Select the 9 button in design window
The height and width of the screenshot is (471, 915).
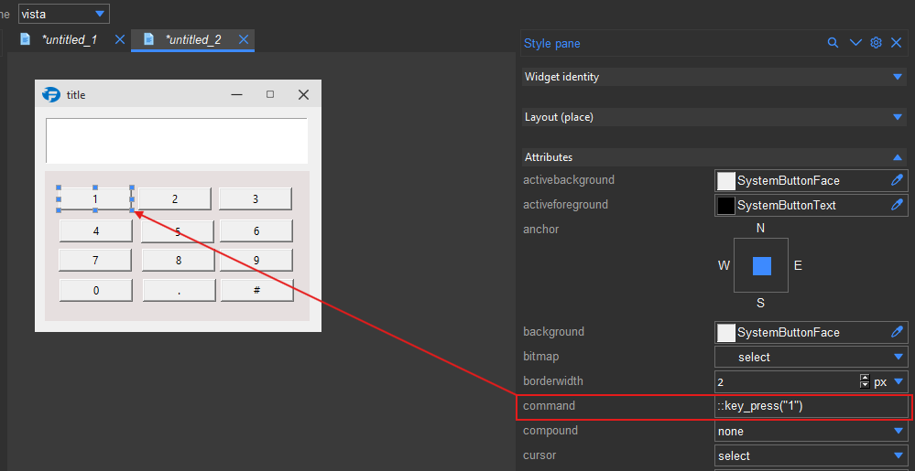tap(256, 260)
